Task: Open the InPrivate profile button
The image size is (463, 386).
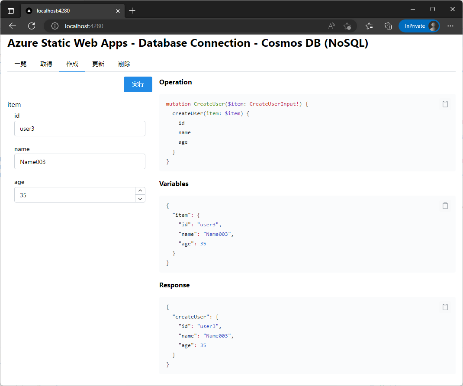Action: (x=419, y=26)
